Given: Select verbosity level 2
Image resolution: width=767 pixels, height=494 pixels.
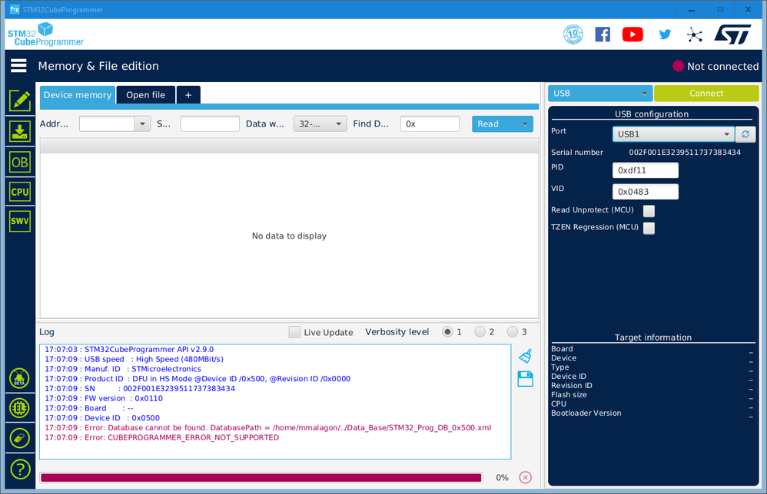Looking at the screenshot, I should (x=480, y=332).
